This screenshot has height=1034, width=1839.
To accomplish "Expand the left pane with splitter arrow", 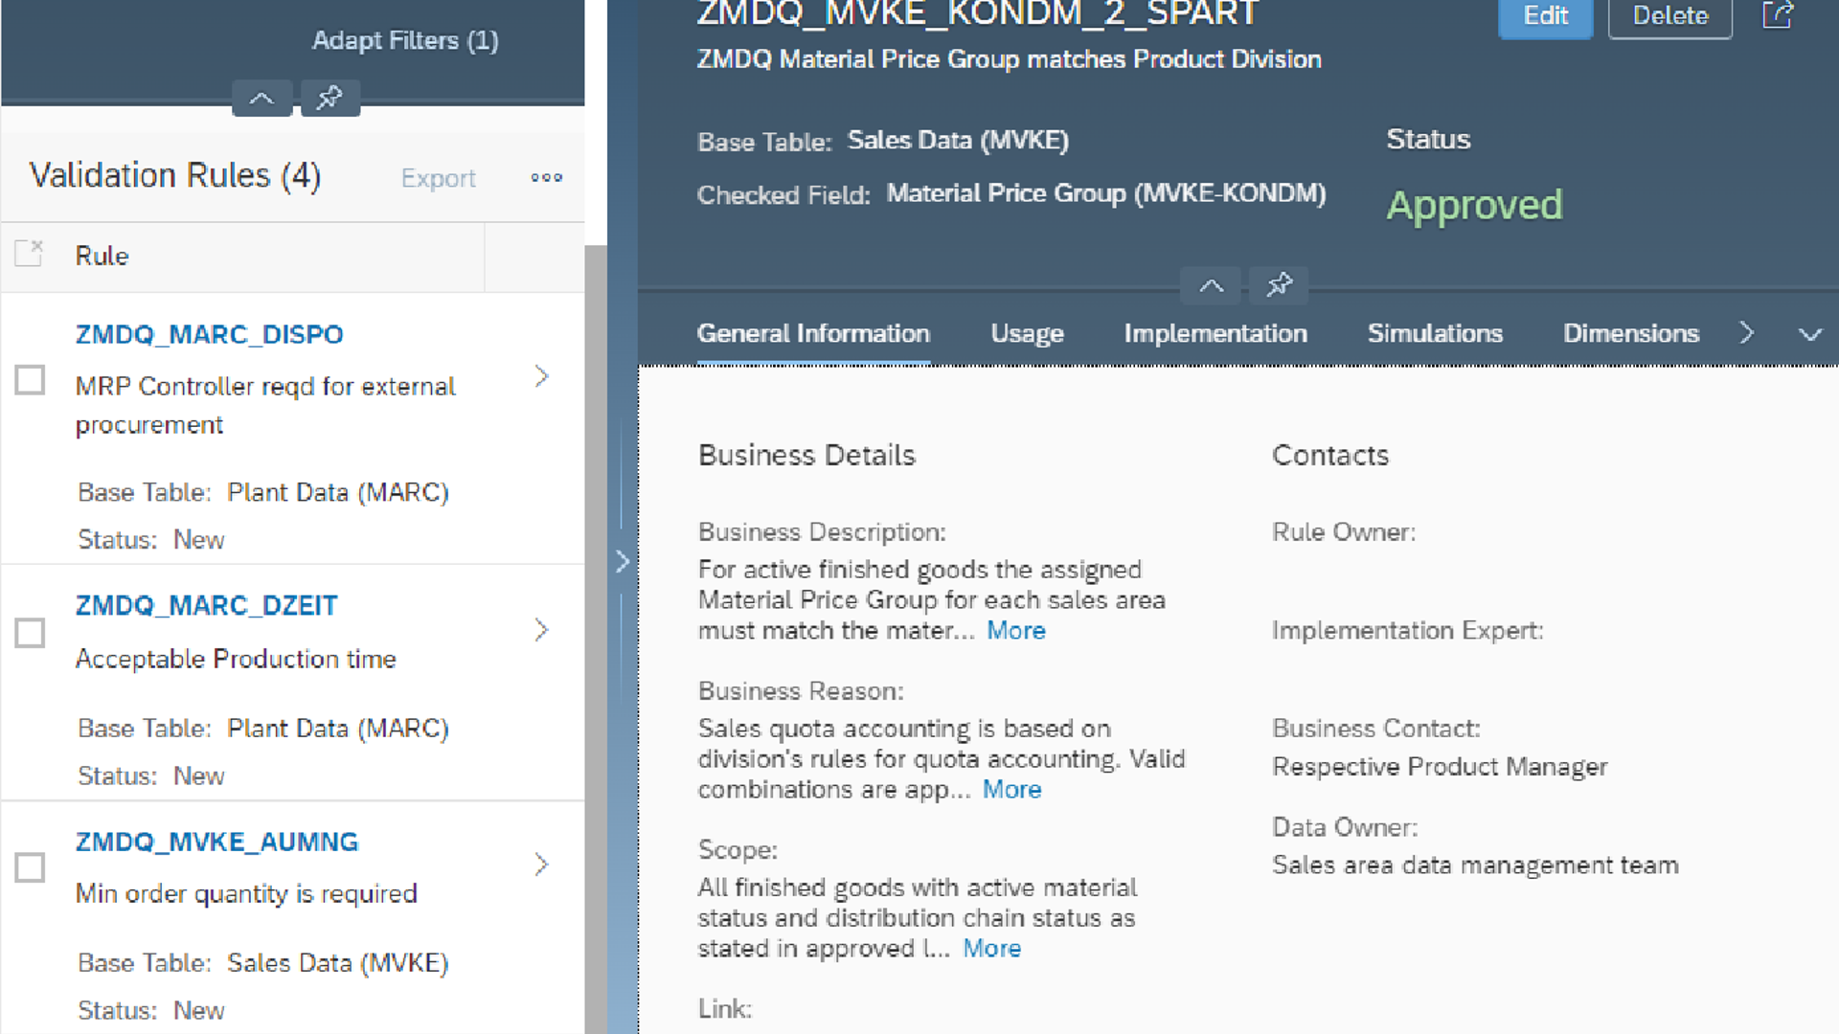I will [623, 561].
